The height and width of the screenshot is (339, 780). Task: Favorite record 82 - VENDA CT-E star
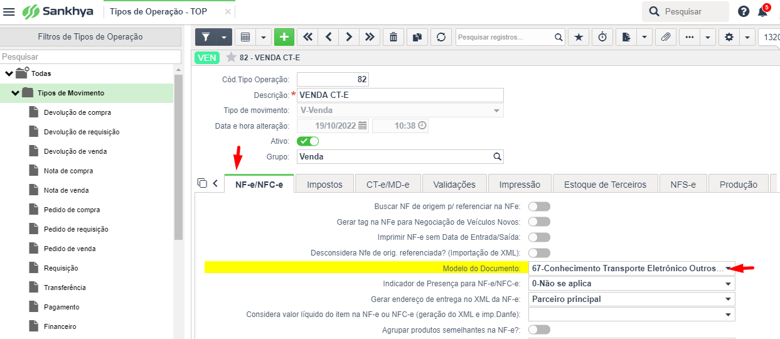pyautogui.click(x=231, y=57)
